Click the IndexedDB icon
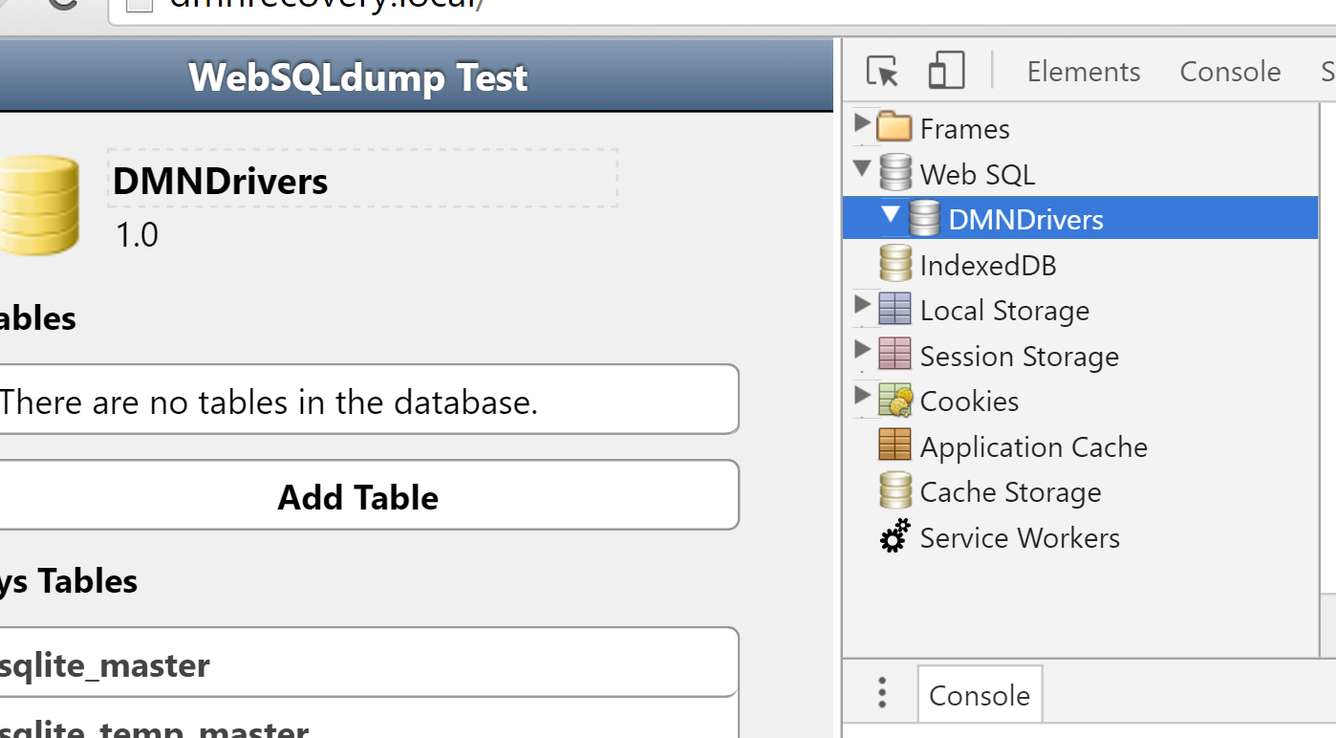Image resolution: width=1336 pixels, height=738 pixels. click(894, 264)
